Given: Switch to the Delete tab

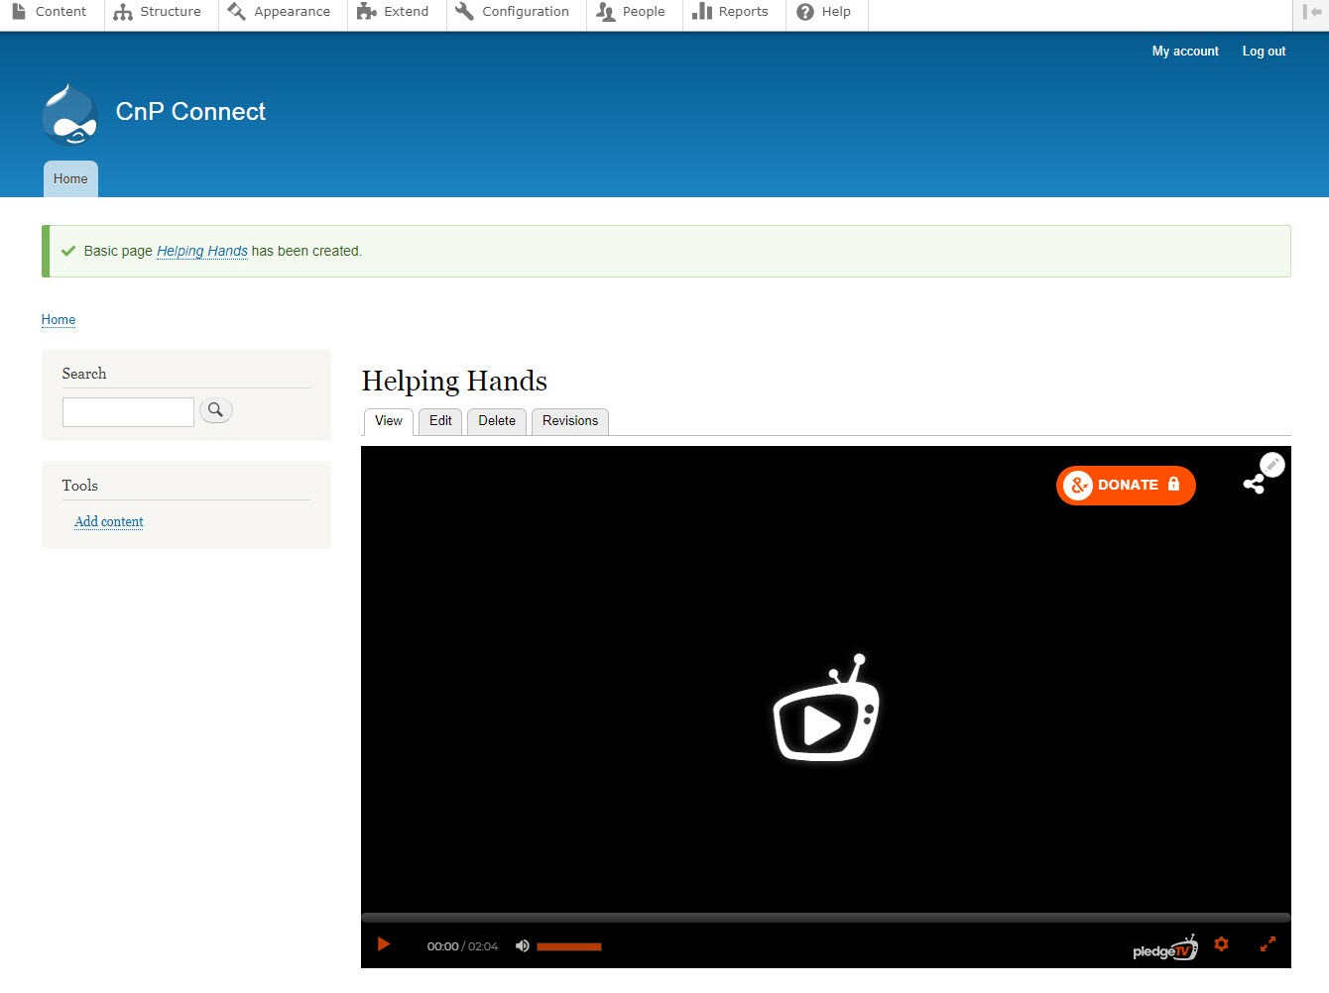Looking at the screenshot, I should [497, 421].
